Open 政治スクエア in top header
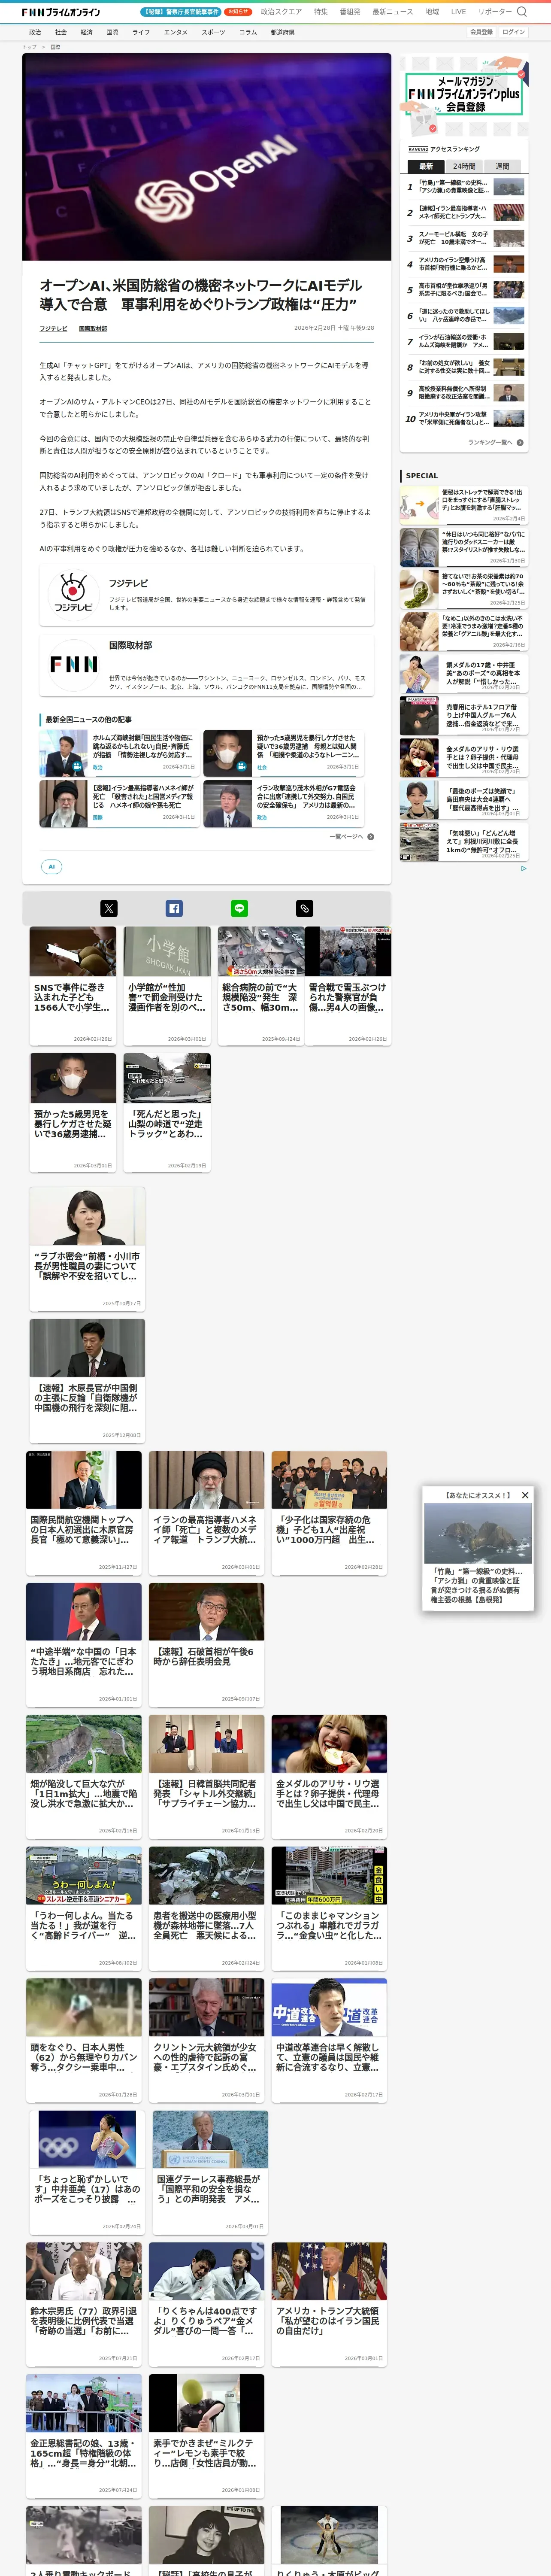This screenshot has width=551, height=2576. tap(281, 12)
